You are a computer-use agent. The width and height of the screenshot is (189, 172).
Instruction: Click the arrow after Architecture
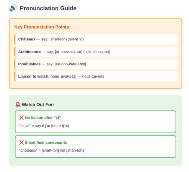click(44, 52)
